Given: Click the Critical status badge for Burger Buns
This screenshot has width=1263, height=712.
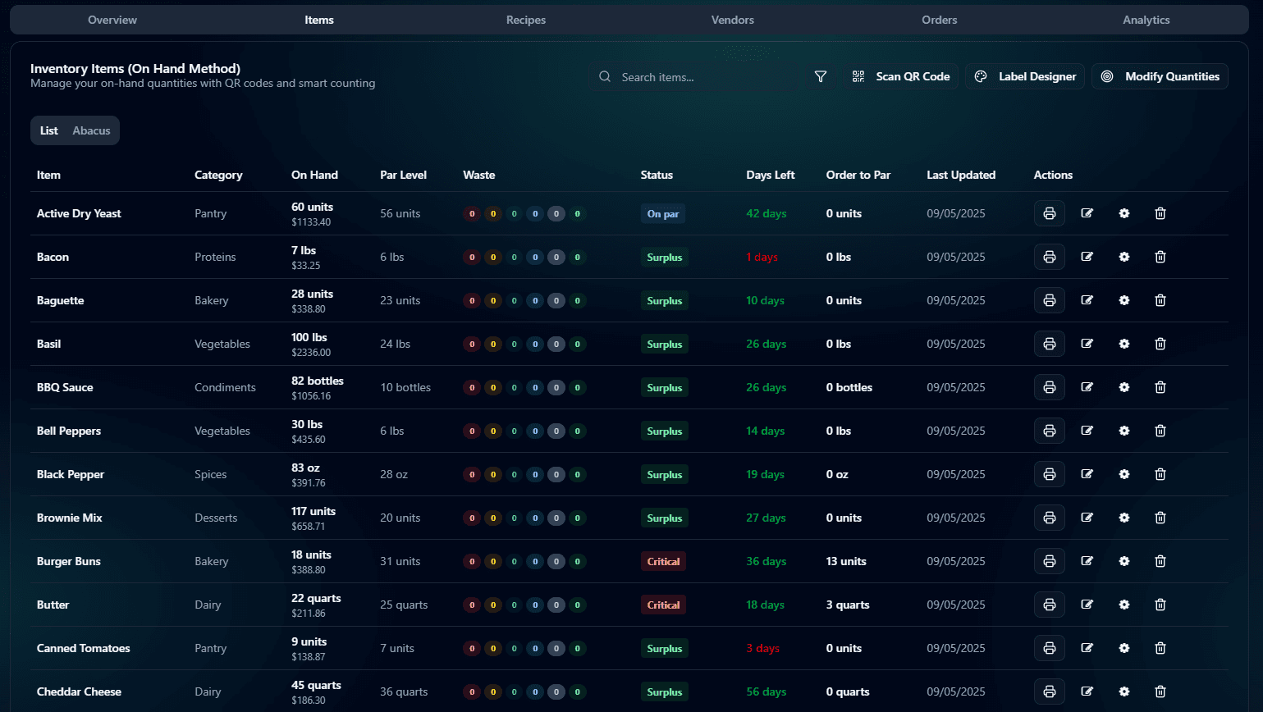Looking at the screenshot, I should pos(663,561).
